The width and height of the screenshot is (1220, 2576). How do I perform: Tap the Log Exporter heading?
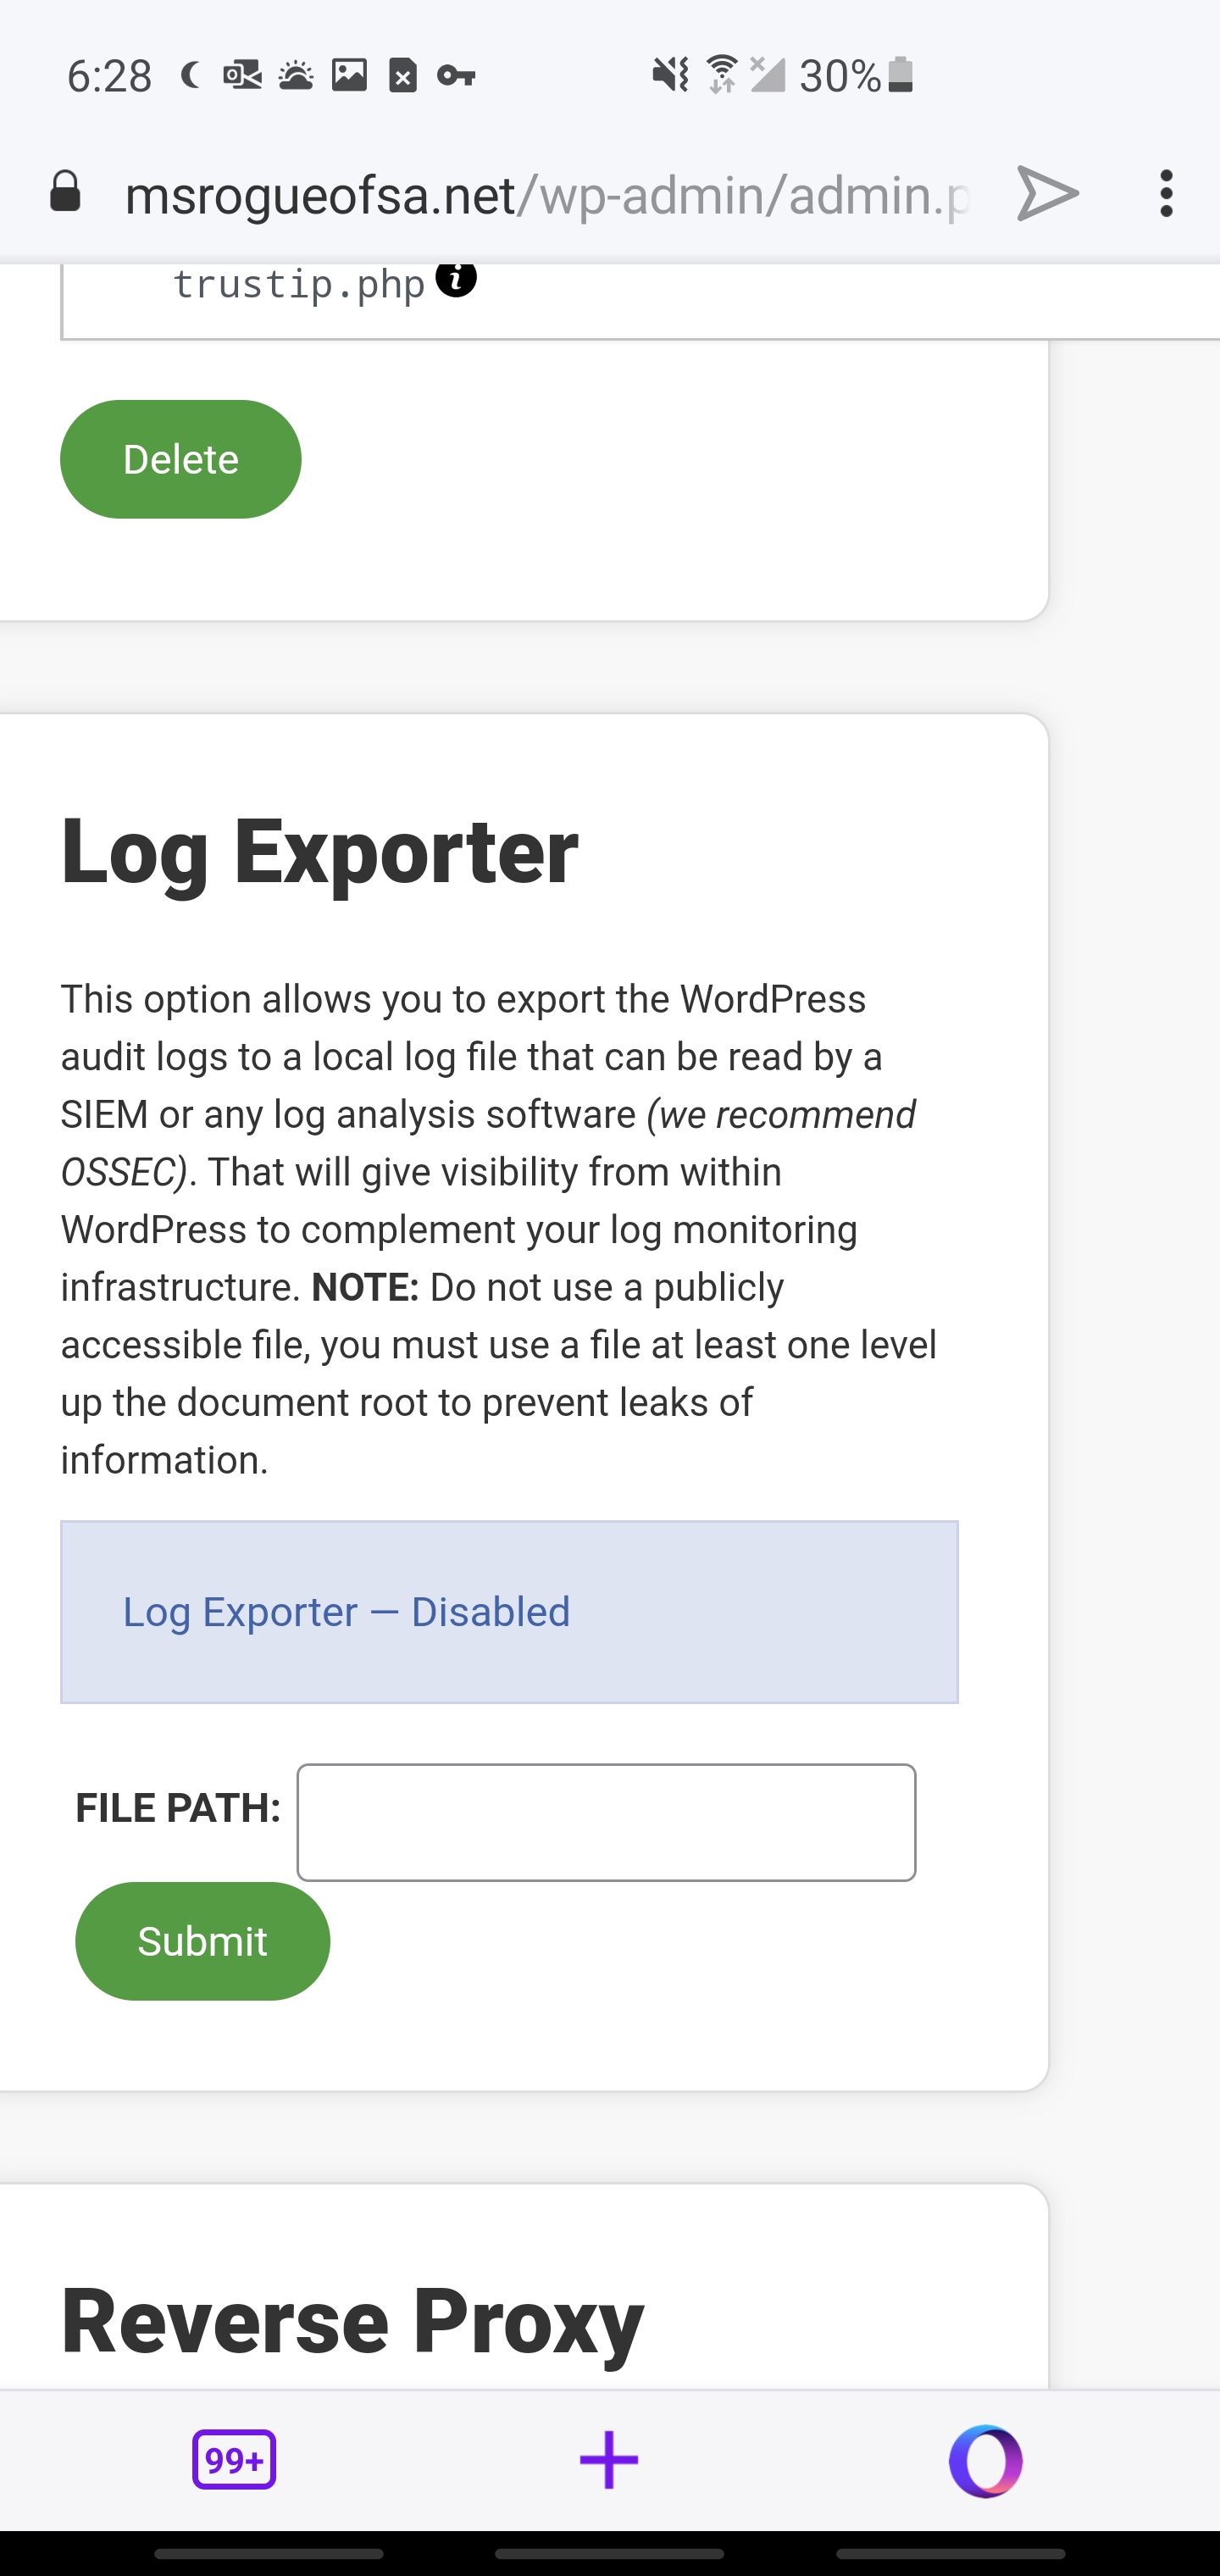(x=320, y=851)
